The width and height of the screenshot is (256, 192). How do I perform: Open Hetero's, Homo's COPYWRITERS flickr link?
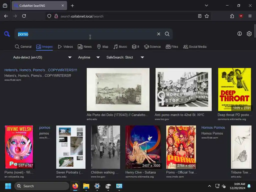(41, 70)
